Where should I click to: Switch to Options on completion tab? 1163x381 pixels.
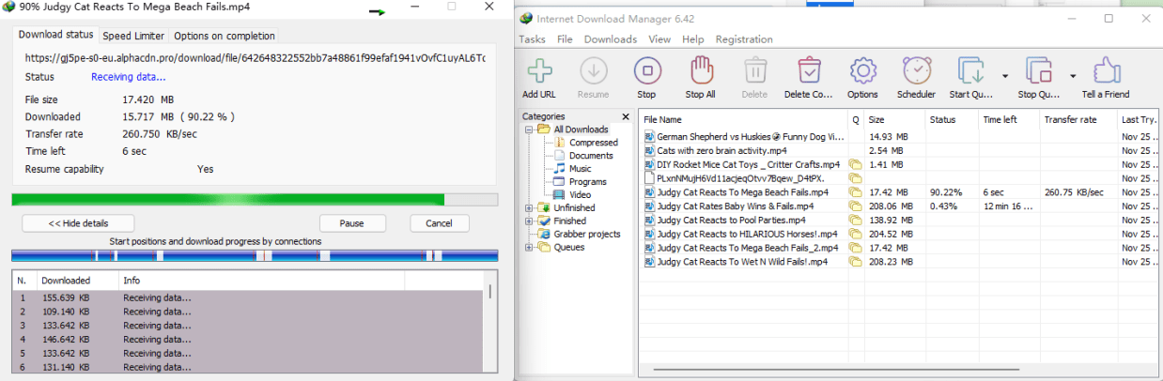point(225,36)
